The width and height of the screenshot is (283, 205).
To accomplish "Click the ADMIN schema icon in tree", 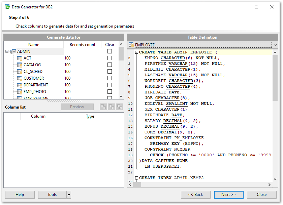I will [13, 51].
